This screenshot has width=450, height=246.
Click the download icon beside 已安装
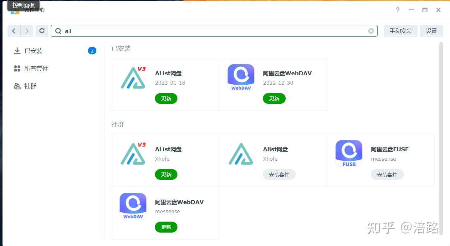(x=17, y=51)
